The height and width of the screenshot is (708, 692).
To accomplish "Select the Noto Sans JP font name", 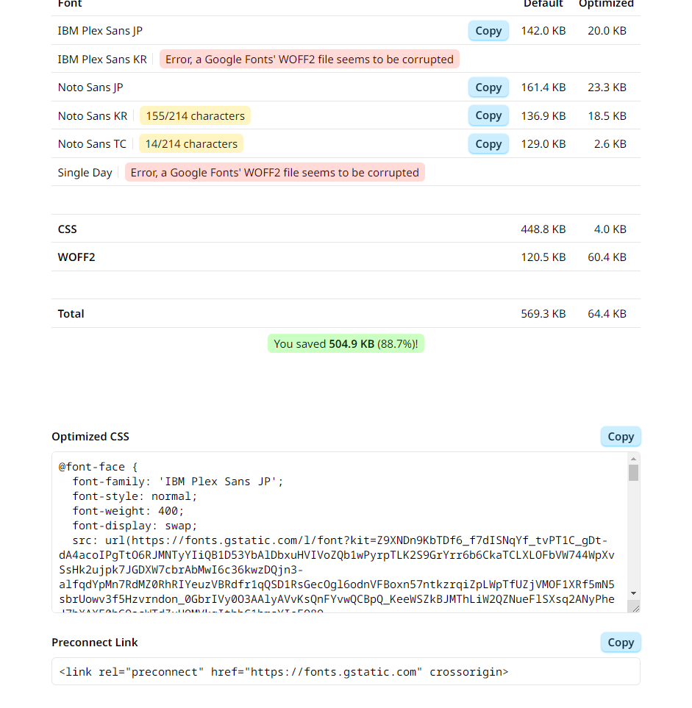I will pyautogui.click(x=90, y=87).
